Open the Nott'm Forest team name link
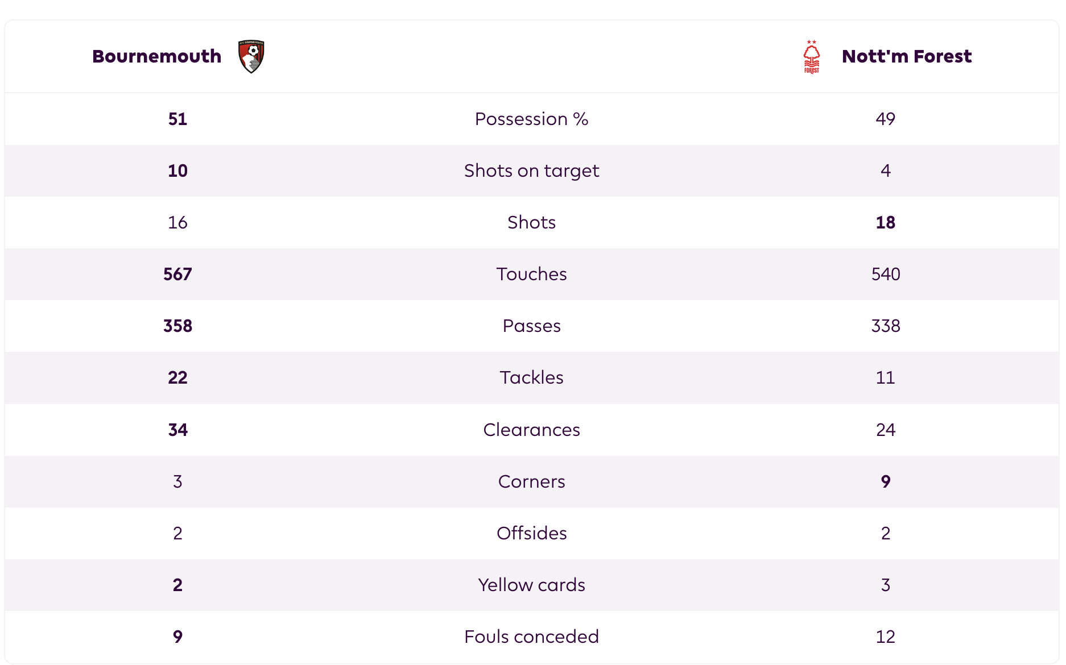Image resolution: width=1066 pixels, height=665 pixels. click(907, 56)
